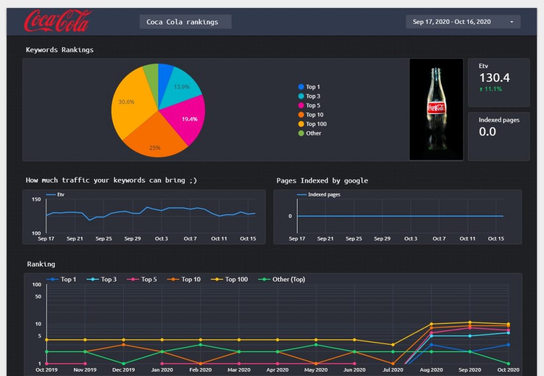544x376 pixels.
Task: Toggle Top 3 series in Ranking legend
Action: [101, 279]
